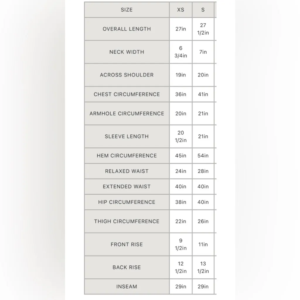Select the ACROSS SHOULDER row label
Viewport: 300px width, 300px height.
coord(127,75)
